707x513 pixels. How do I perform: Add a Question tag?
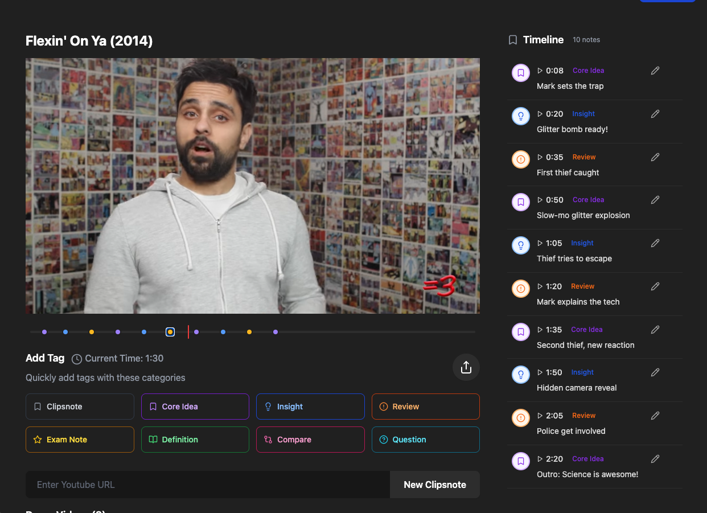click(x=426, y=440)
